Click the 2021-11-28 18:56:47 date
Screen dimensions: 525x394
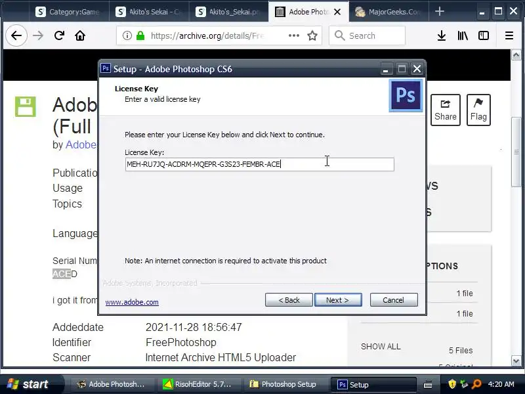click(x=194, y=327)
